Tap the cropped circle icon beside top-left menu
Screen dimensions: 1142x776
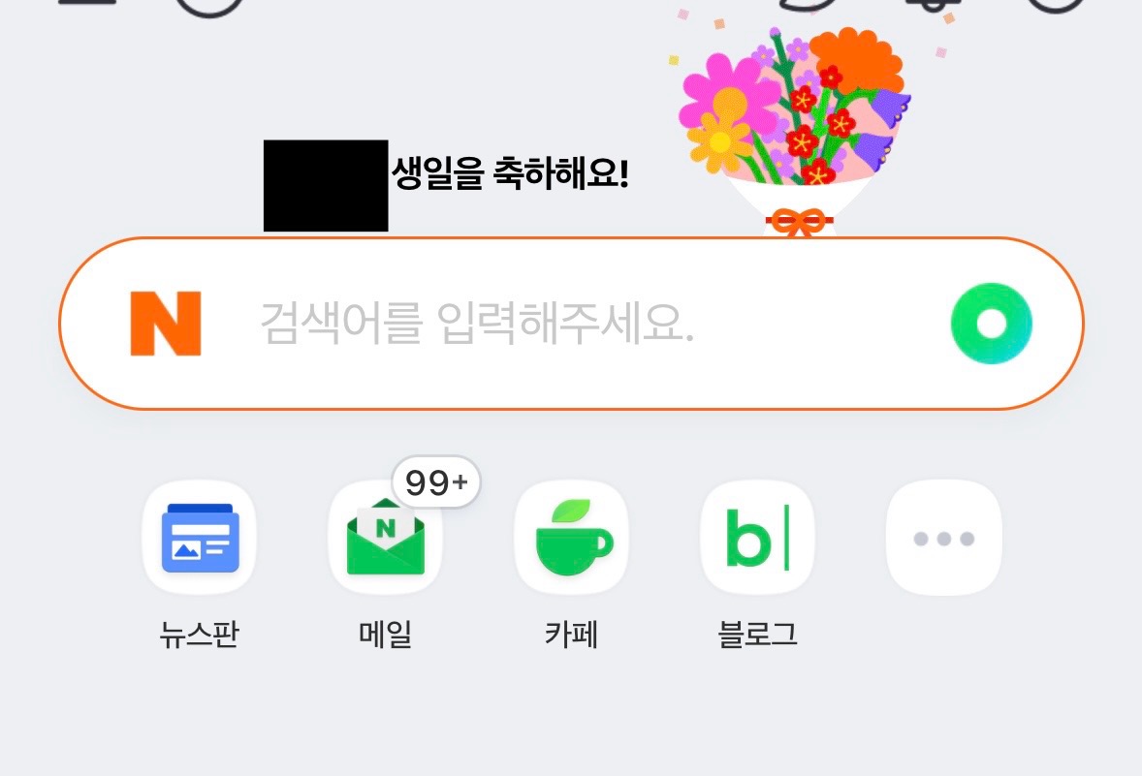click(207, 5)
